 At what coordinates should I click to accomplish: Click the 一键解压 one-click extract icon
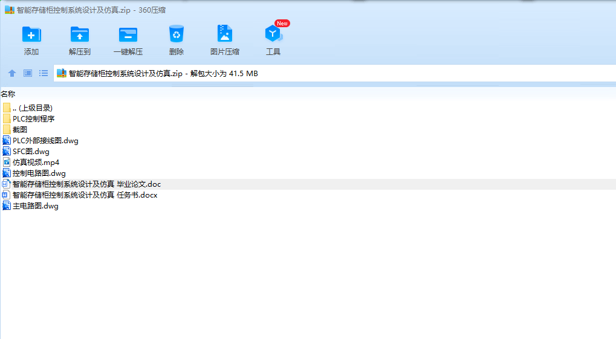tap(128, 34)
